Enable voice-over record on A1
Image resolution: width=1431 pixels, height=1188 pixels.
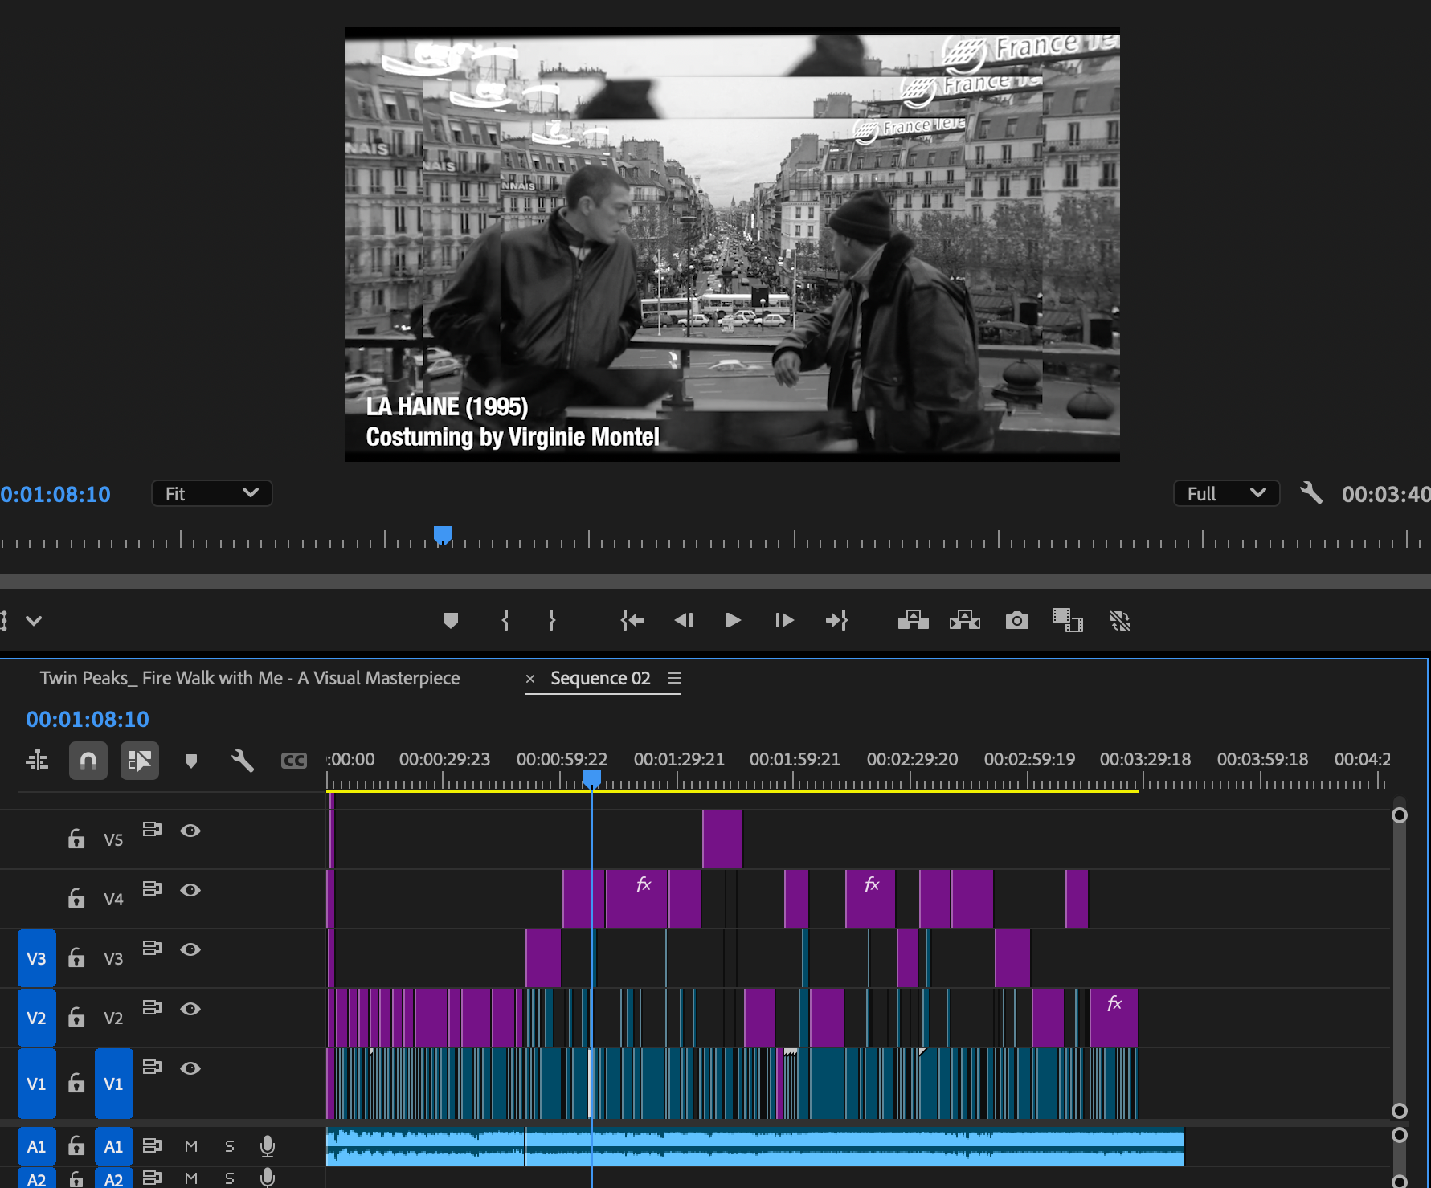[x=268, y=1146]
